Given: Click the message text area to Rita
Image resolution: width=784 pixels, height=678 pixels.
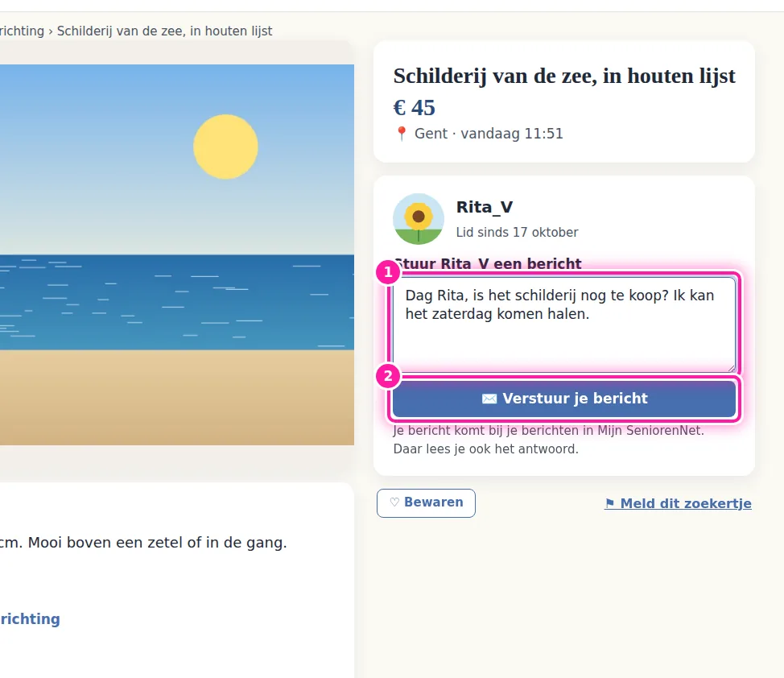Looking at the screenshot, I should pyautogui.click(x=564, y=325).
